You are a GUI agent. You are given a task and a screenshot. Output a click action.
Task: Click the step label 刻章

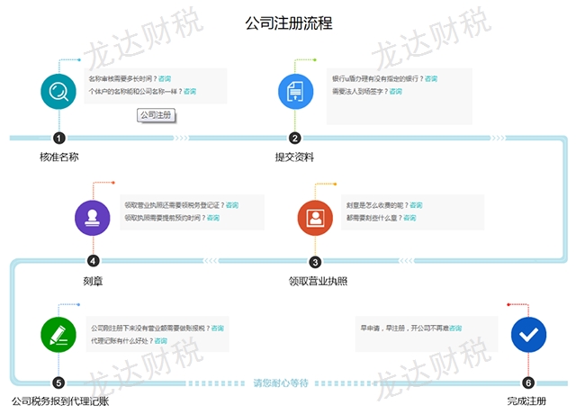93,282
